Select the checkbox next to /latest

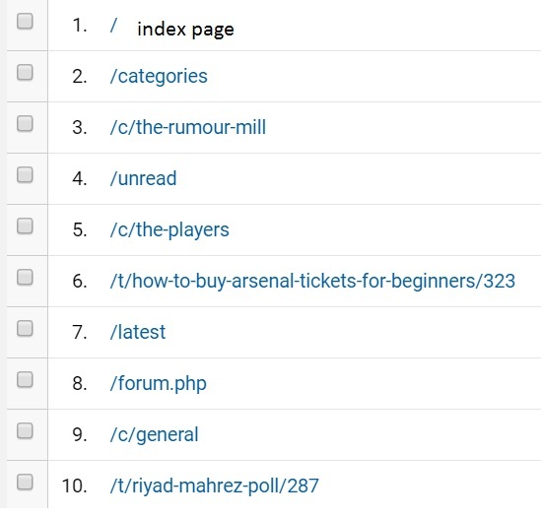[25, 328]
